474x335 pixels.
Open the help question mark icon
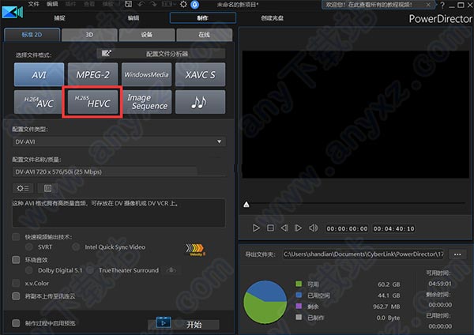[442, 5]
